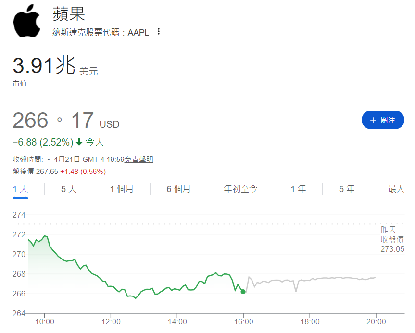Click the 關注 follow button

pyautogui.click(x=383, y=120)
